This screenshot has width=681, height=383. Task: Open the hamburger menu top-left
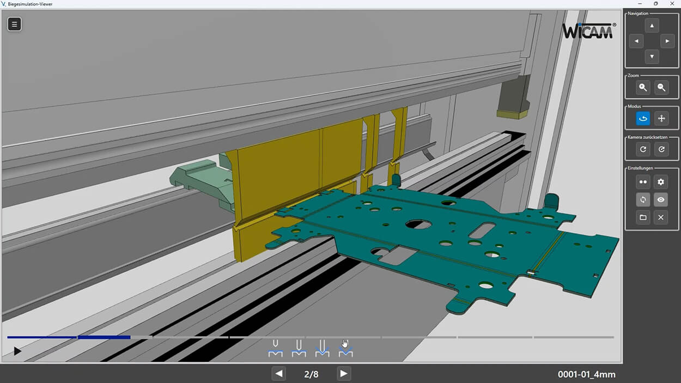14,24
